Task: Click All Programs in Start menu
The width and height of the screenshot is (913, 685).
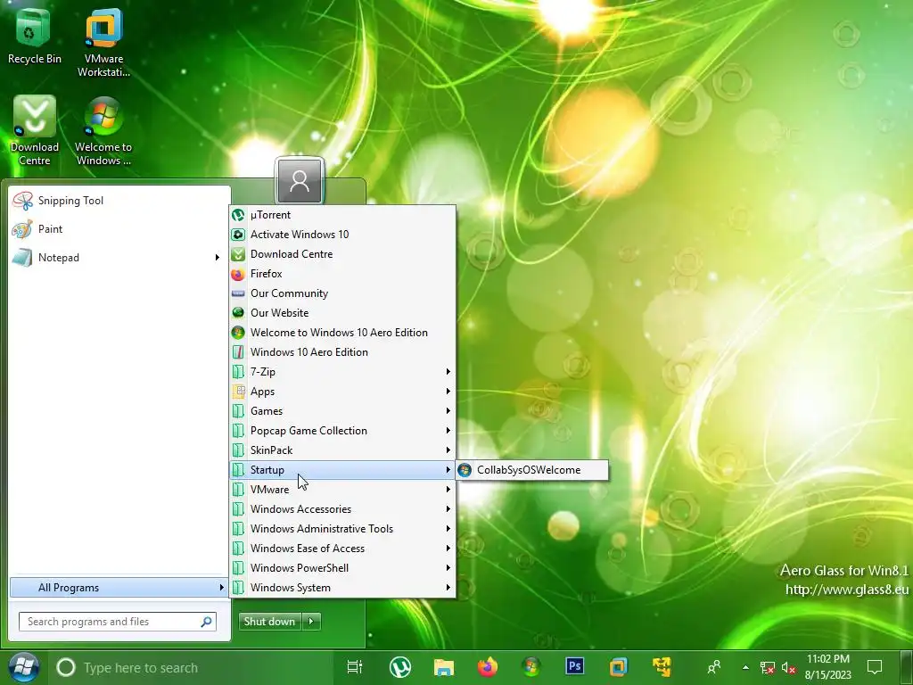Action: coord(119,588)
